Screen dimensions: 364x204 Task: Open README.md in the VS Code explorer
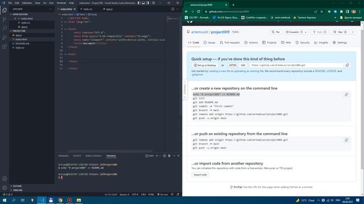click(22, 44)
